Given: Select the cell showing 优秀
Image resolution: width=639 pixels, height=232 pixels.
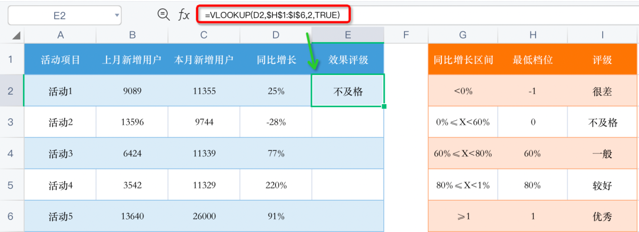Looking at the screenshot, I should 602,216.
